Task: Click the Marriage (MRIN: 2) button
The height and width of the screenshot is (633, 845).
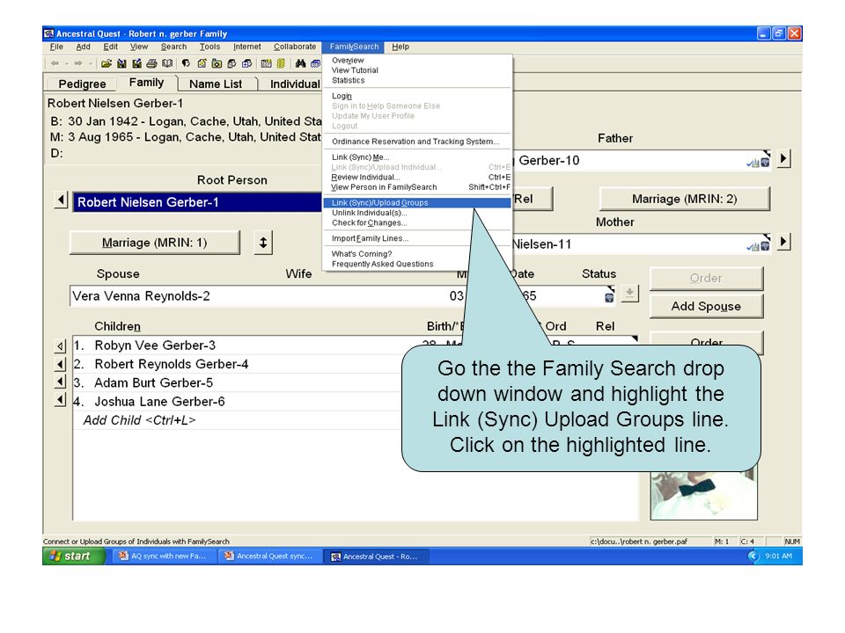Action: point(685,199)
